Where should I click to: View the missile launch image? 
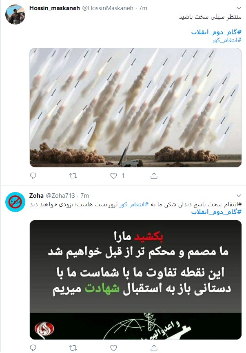point(135,107)
